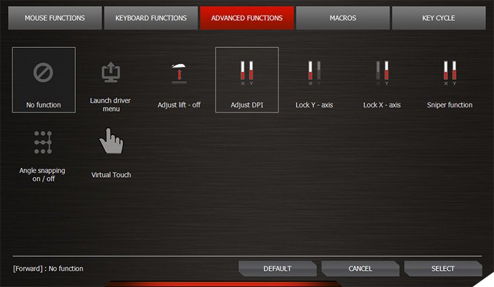Image resolution: width=494 pixels, height=287 pixels.
Task: Choose the Launch driver menu icon
Action: click(x=111, y=72)
